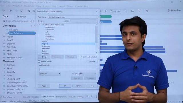Select Fasteners in the groups list
The width and height of the screenshot is (183, 103).
click(x=46, y=49)
